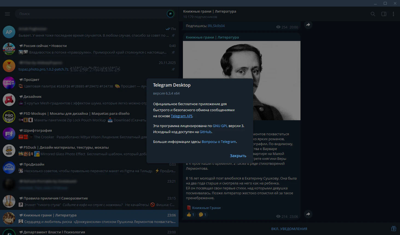Follow the GitHub source code link
This screenshot has width=400, height=235.
205,132
